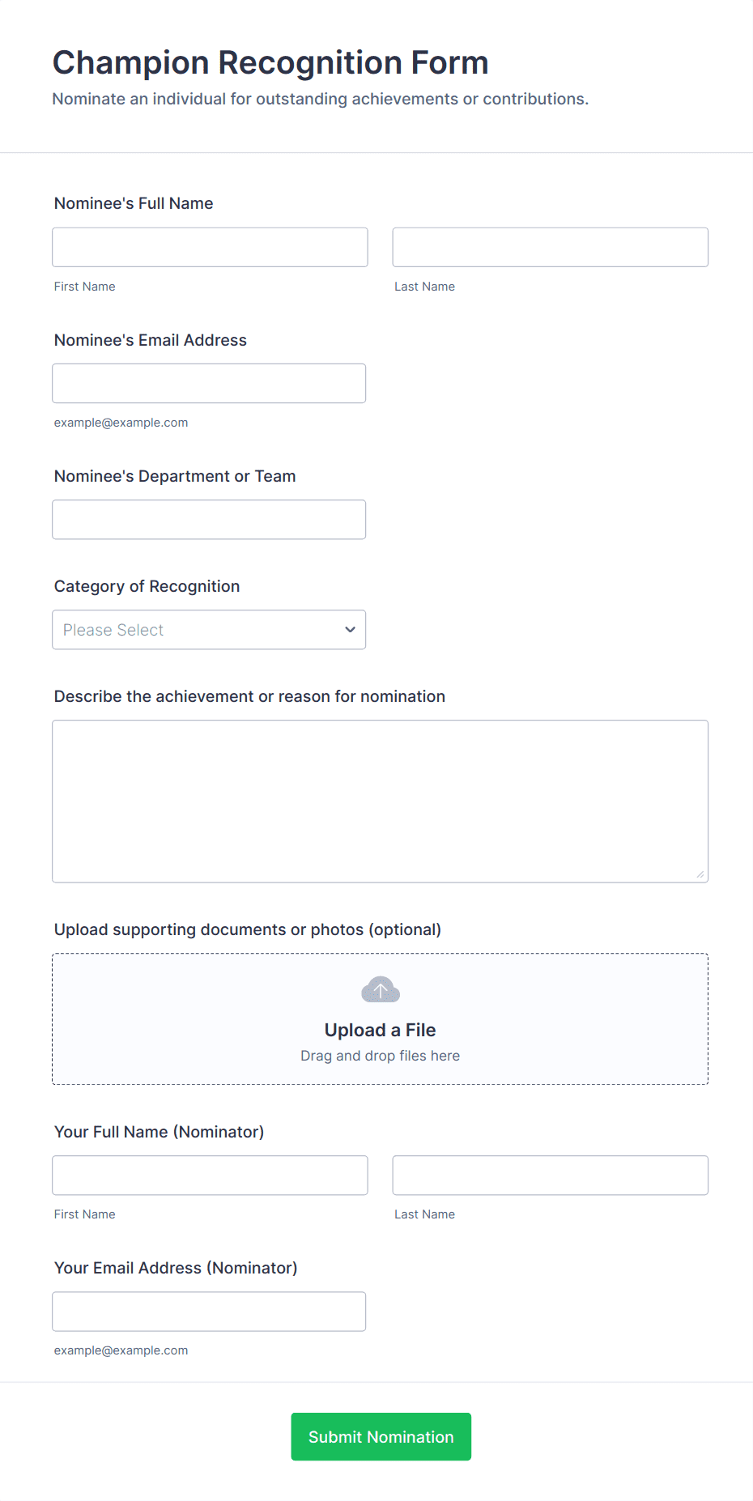Screen dimensions: 753x1501
Task: Click the "Nominee's Email Address" label
Action: (x=150, y=340)
